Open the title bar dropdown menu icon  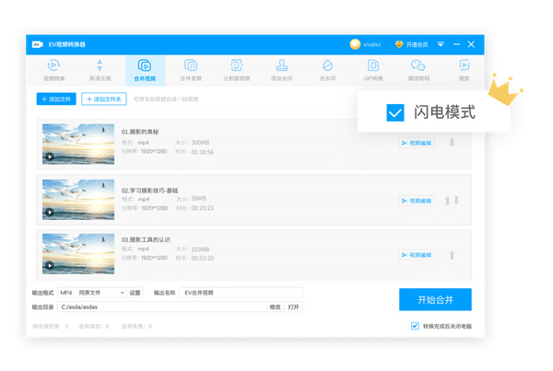[441, 44]
